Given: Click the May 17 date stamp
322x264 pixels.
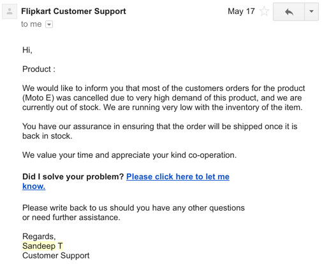Looking at the screenshot, I should click(x=241, y=11).
